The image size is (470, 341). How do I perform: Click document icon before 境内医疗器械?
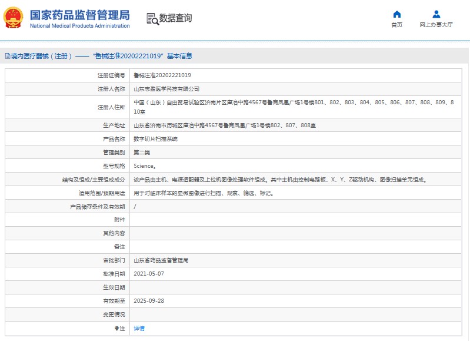[x=8, y=56]
